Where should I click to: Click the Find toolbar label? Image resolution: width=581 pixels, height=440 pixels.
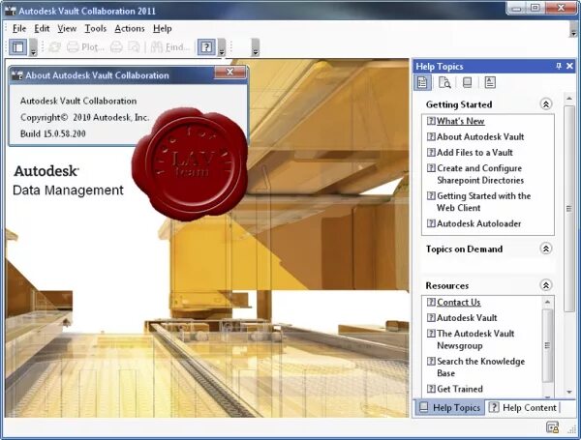click(x=177, y=47)
